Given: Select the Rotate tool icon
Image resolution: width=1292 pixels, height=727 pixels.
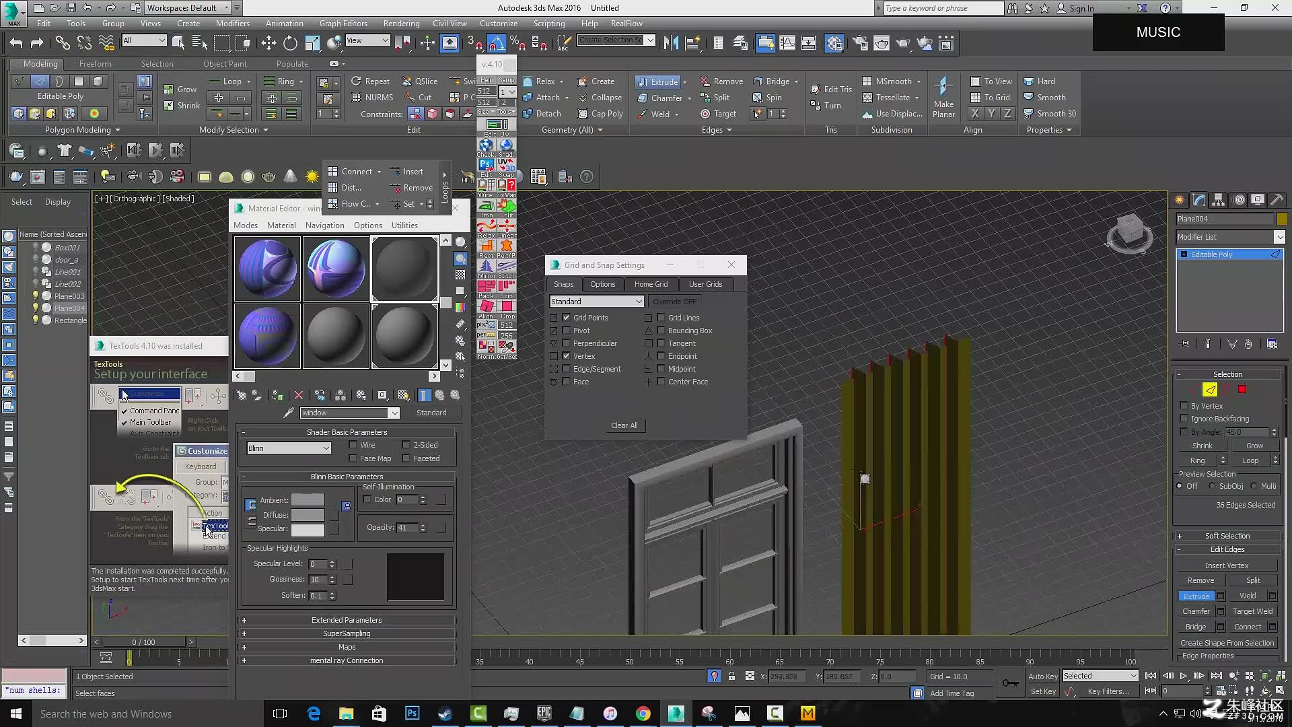Looking at the screenshot, I should (x=290, y=43).
